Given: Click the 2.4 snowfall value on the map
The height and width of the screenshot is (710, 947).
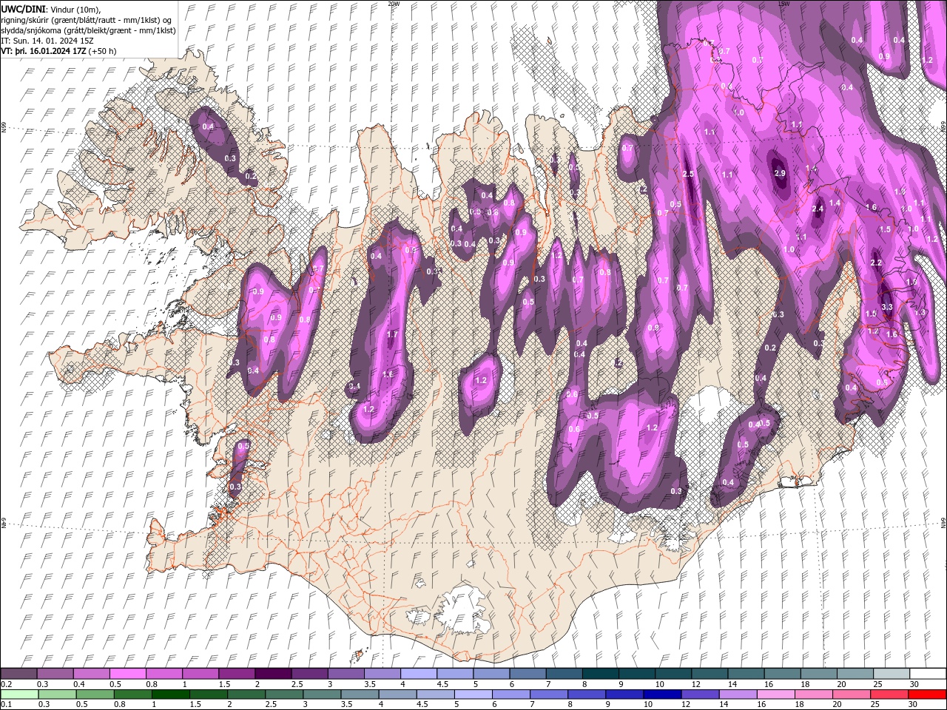Looking at the screenshot, I should [818, 209].
